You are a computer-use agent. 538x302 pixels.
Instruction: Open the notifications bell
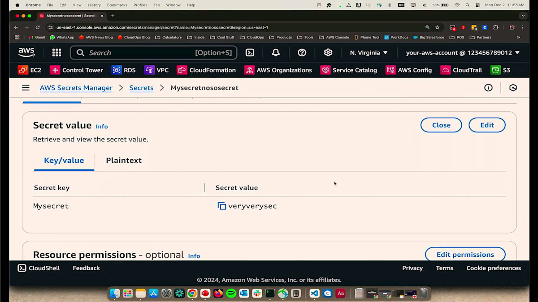tap(276, 53)
